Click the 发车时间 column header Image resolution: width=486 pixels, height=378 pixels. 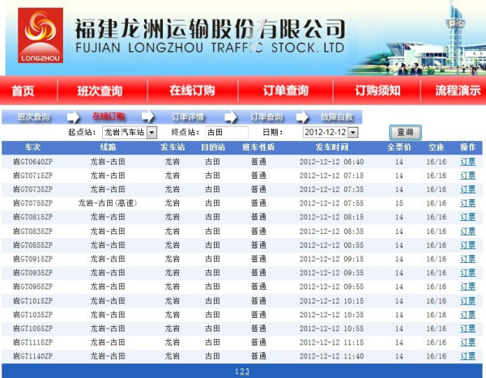click(x=331, y=147)
